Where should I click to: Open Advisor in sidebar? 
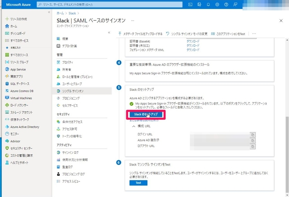click(13, 141)
